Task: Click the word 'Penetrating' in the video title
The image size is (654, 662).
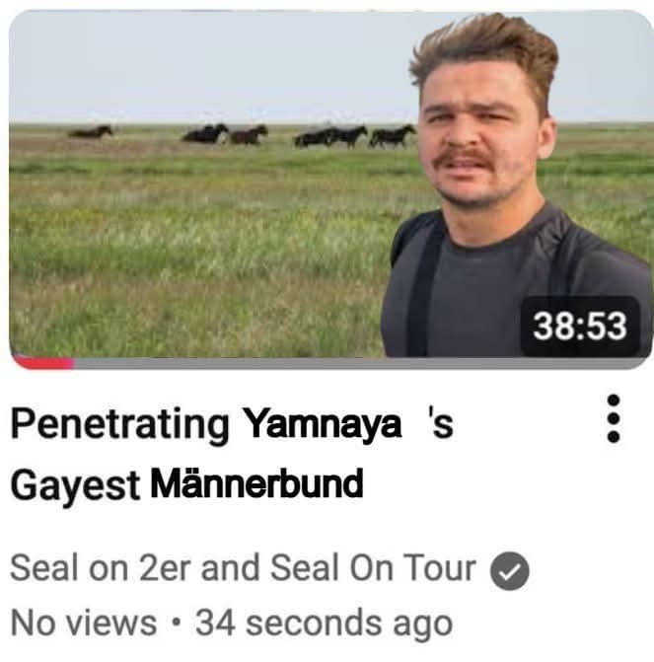Action: click(120, 423)
